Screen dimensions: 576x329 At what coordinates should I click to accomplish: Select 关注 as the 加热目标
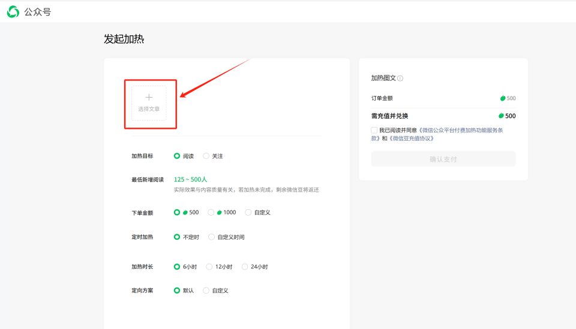(x=206, y=156)
